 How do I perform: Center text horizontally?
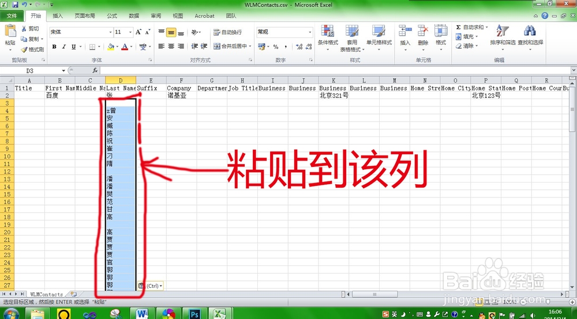[171, 46]
